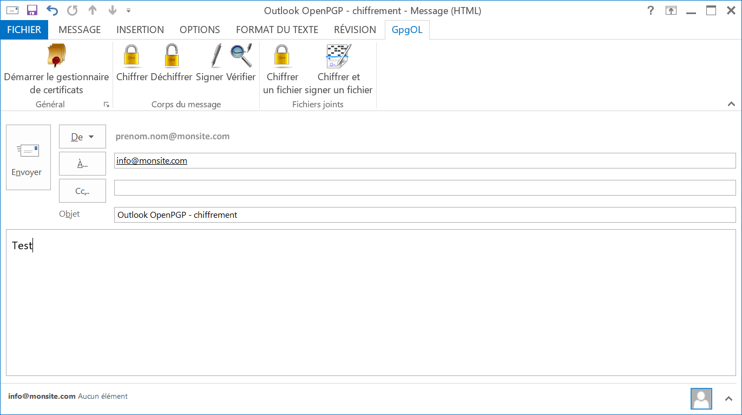Click the Objet subject field
The height and width of the screenshot is (415, 742).
(x=425, y=215)
